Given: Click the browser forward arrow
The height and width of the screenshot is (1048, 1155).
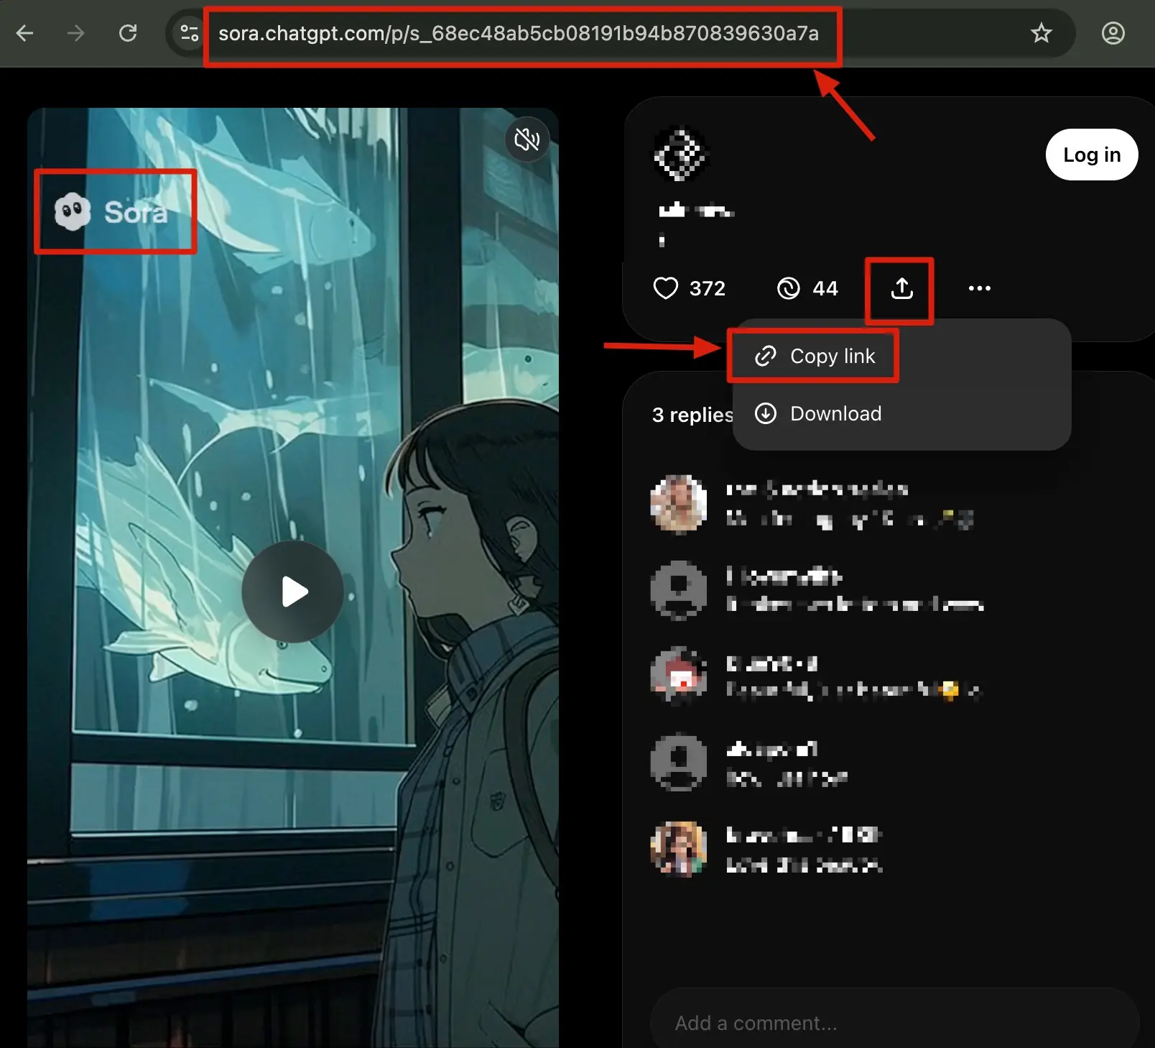Looking at the screenshot, I should [x=76, y=33].
